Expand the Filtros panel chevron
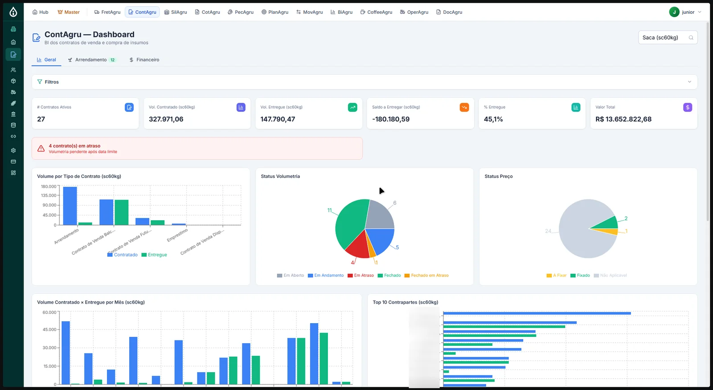Image resolution: width=713 pixels, height=390 pixels. click(689, 82)
